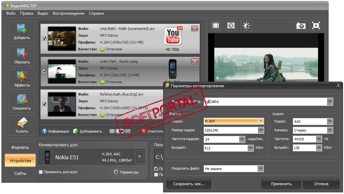Click the Отмена button
The width and height of the screenshot is (344, 194).
(x=321, y=184)
